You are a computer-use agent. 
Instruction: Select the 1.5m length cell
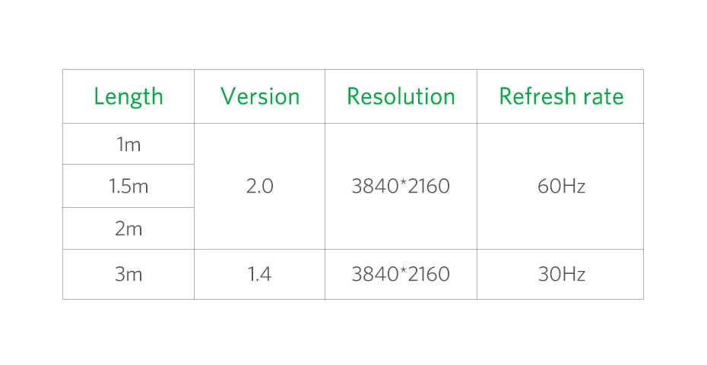[128, 186]
